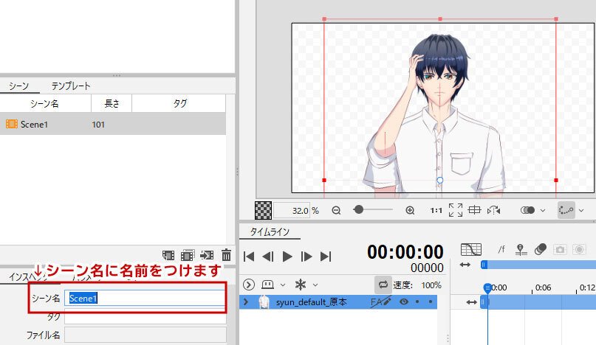Click the タグ input field
Screen dimensions: 596x345
(x=145, y=316)
